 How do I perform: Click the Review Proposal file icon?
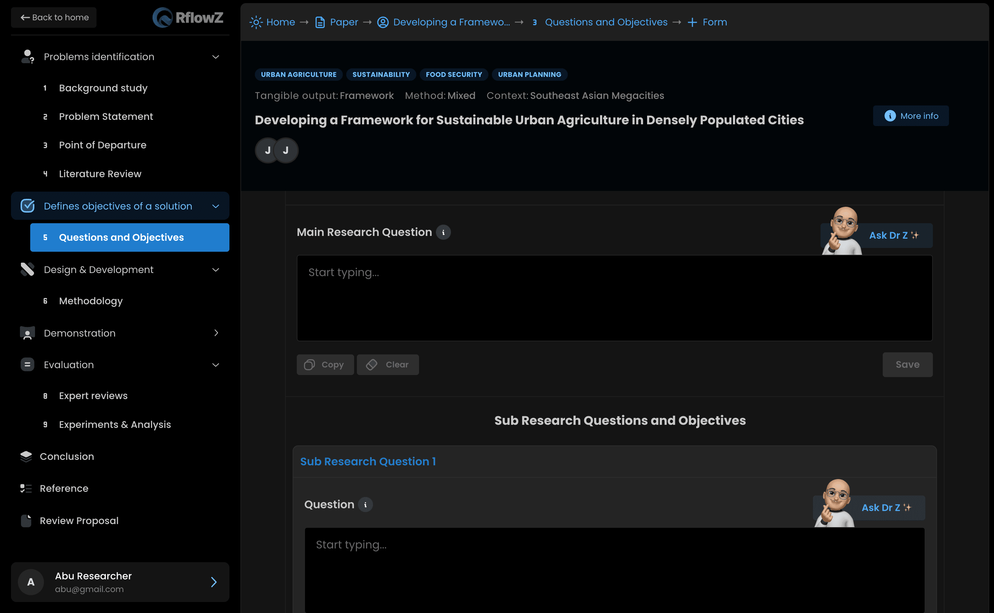[26, 521]
